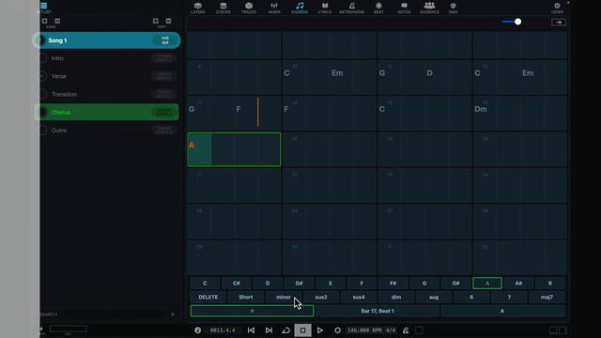This screenshot has width=601, height=338.
Task: Choose root note C#
Action: click(x=236, y=284)
